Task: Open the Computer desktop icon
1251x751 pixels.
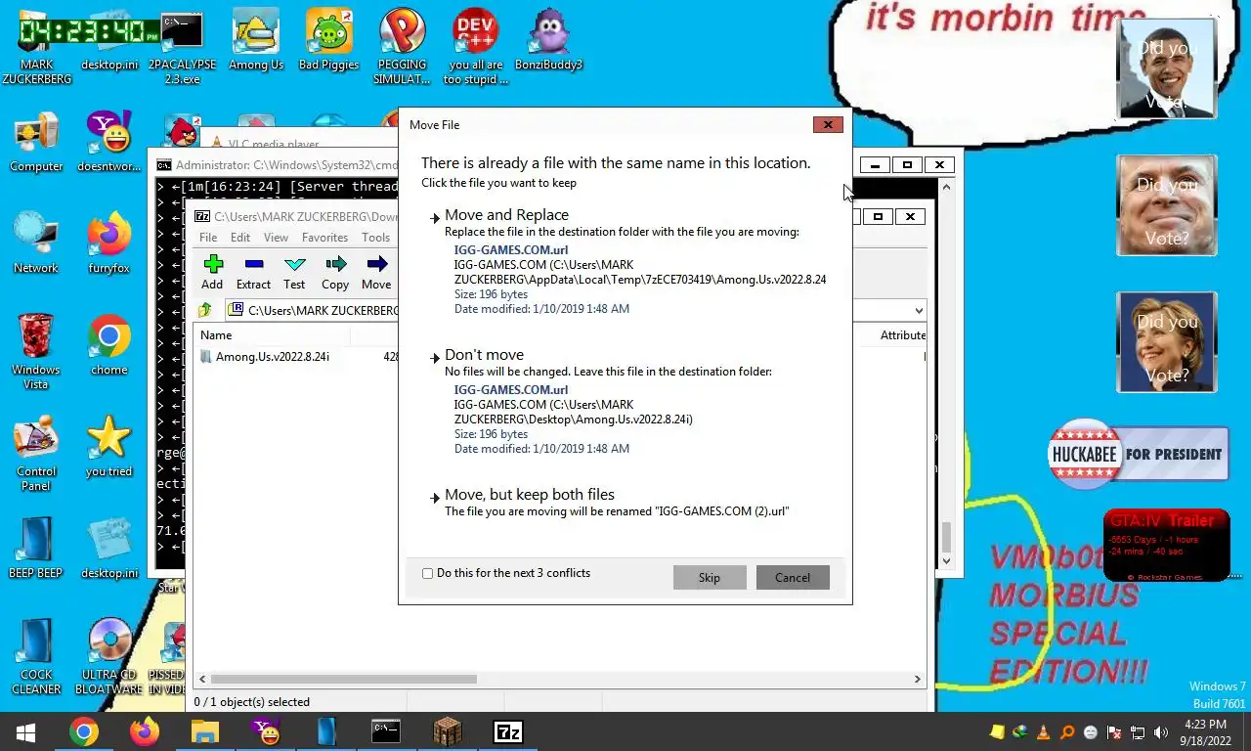Action: click(x=37, y=143)
